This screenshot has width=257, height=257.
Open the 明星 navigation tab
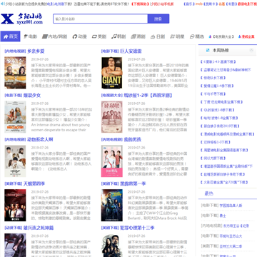pos(177,36)
